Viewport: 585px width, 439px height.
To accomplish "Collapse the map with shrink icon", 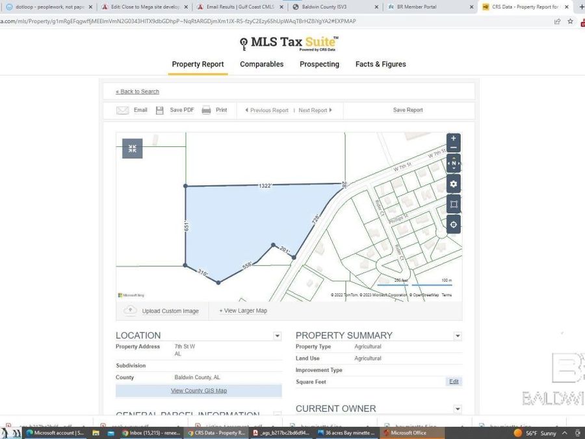I will coord(133,149).
